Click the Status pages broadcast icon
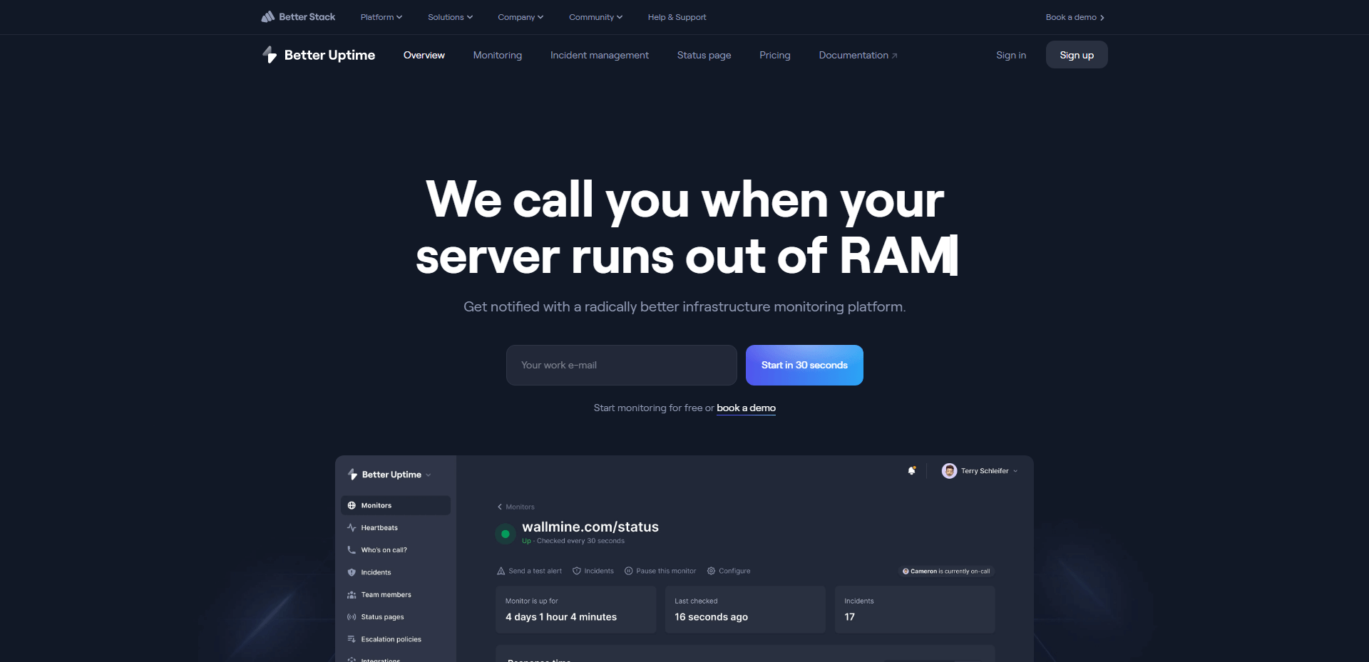 pyautogui.click(x=352, y=616)
